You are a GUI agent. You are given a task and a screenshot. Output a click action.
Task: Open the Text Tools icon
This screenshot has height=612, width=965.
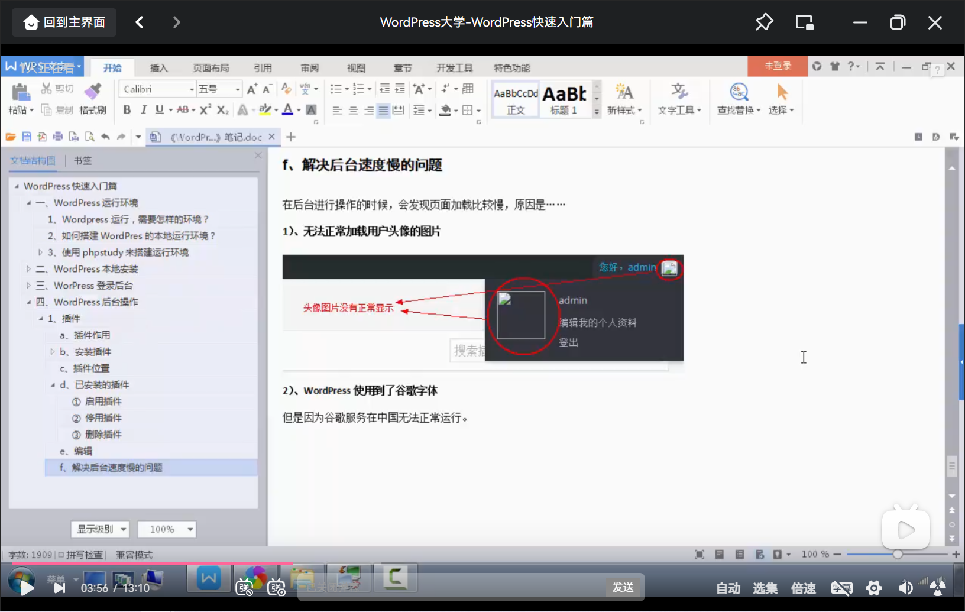click(x=679, y=91)
